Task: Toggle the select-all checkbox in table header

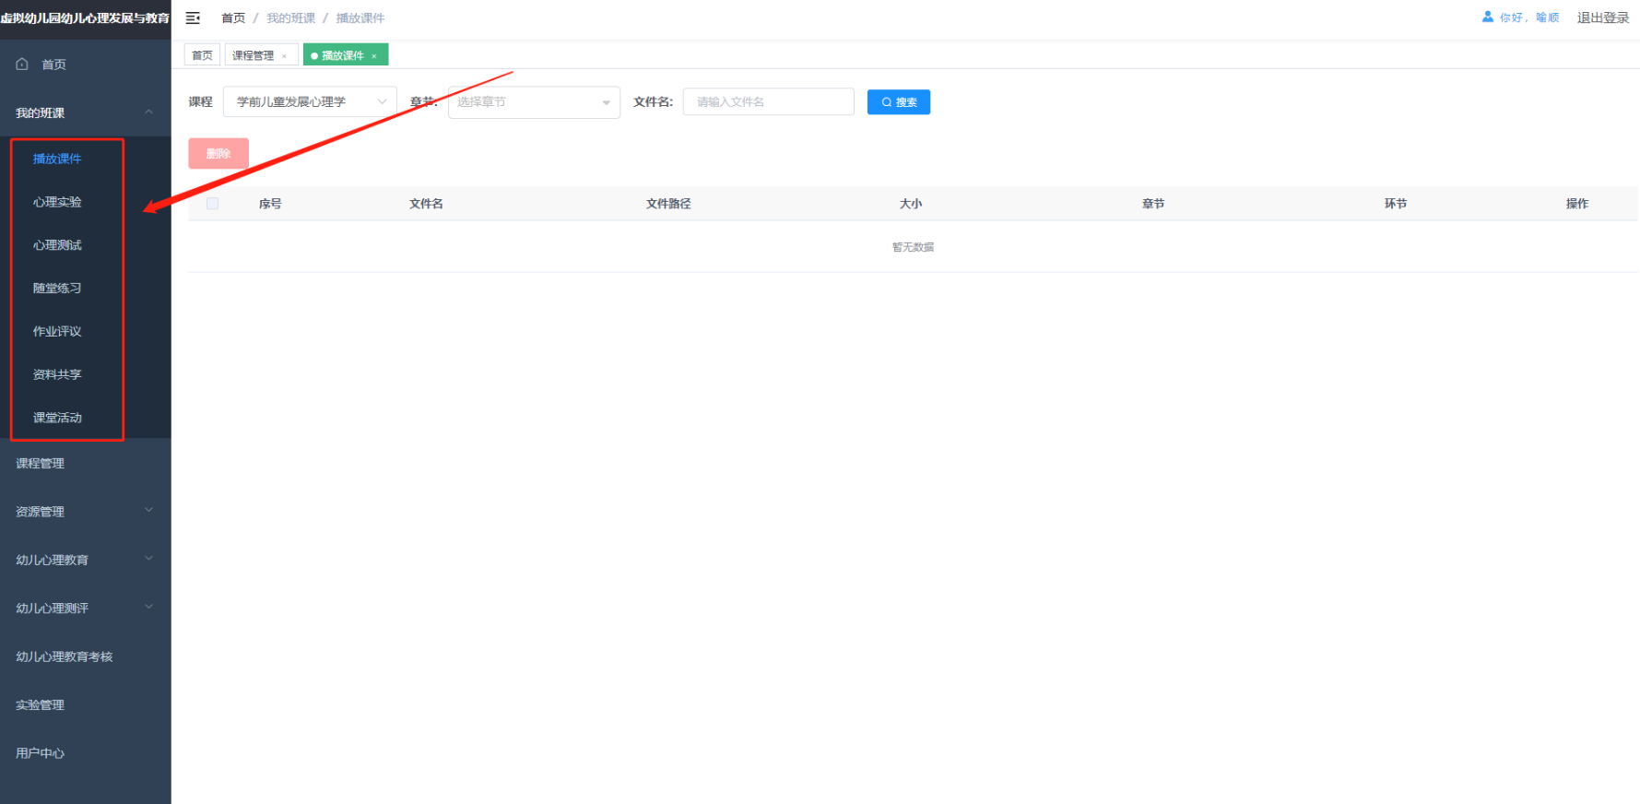Action: click(x=213, y=204)
